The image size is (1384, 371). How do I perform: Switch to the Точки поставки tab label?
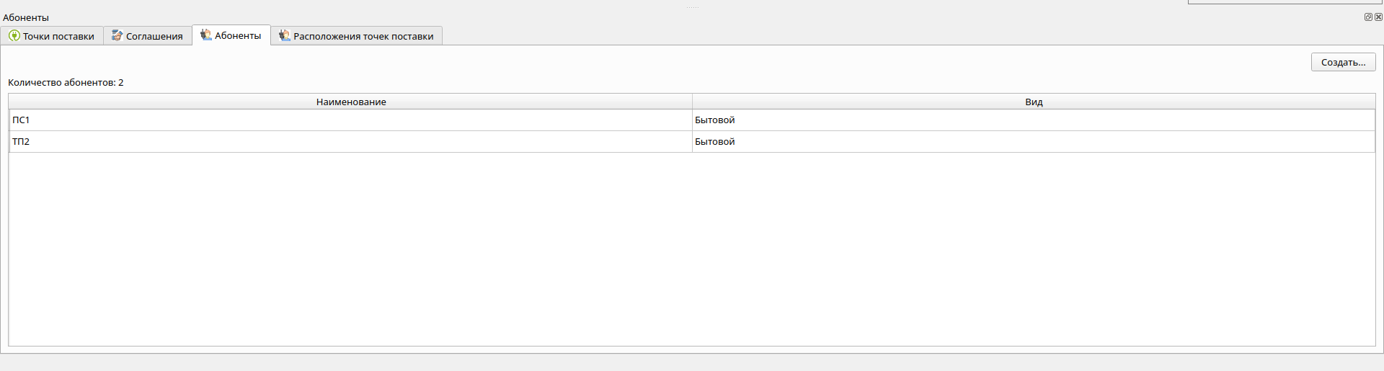58,36
